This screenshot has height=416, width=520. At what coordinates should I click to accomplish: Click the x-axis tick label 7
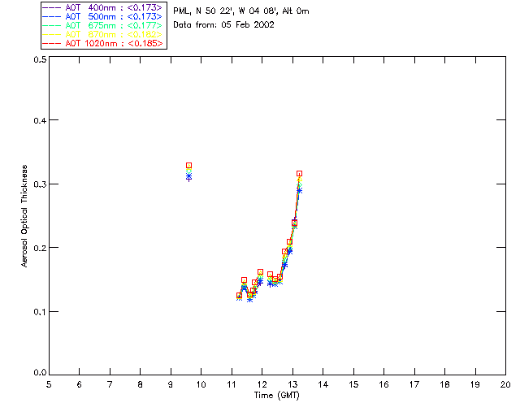coord(110,384)
